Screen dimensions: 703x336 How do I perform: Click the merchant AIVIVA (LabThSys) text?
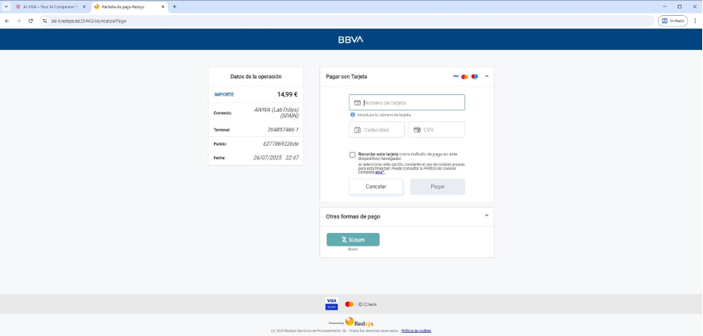click(276, 110)
